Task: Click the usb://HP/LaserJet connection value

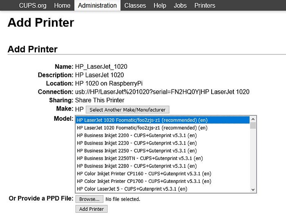Action: [162, 92]
